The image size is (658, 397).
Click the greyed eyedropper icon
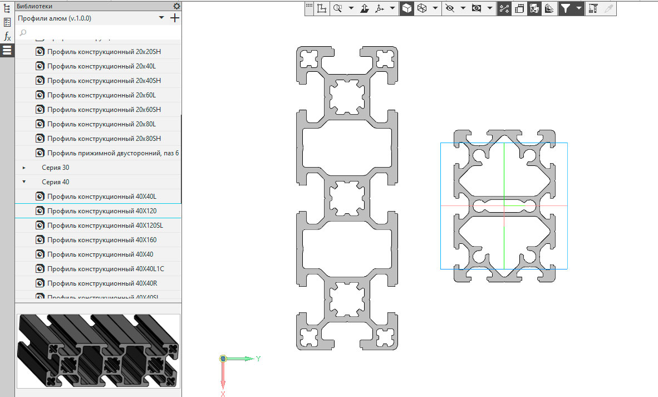pyautogui.click(x=608, y=8)
